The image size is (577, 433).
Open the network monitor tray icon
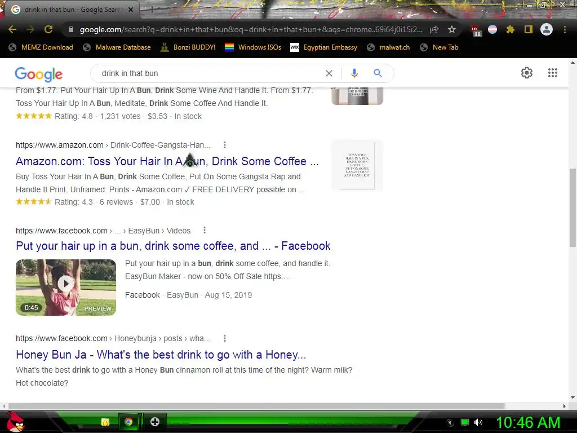[465, 422]
